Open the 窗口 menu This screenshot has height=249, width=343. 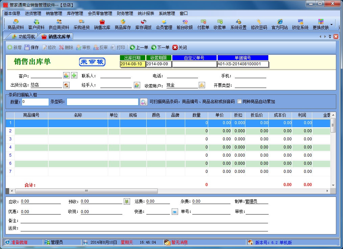(x=184, y=13)
